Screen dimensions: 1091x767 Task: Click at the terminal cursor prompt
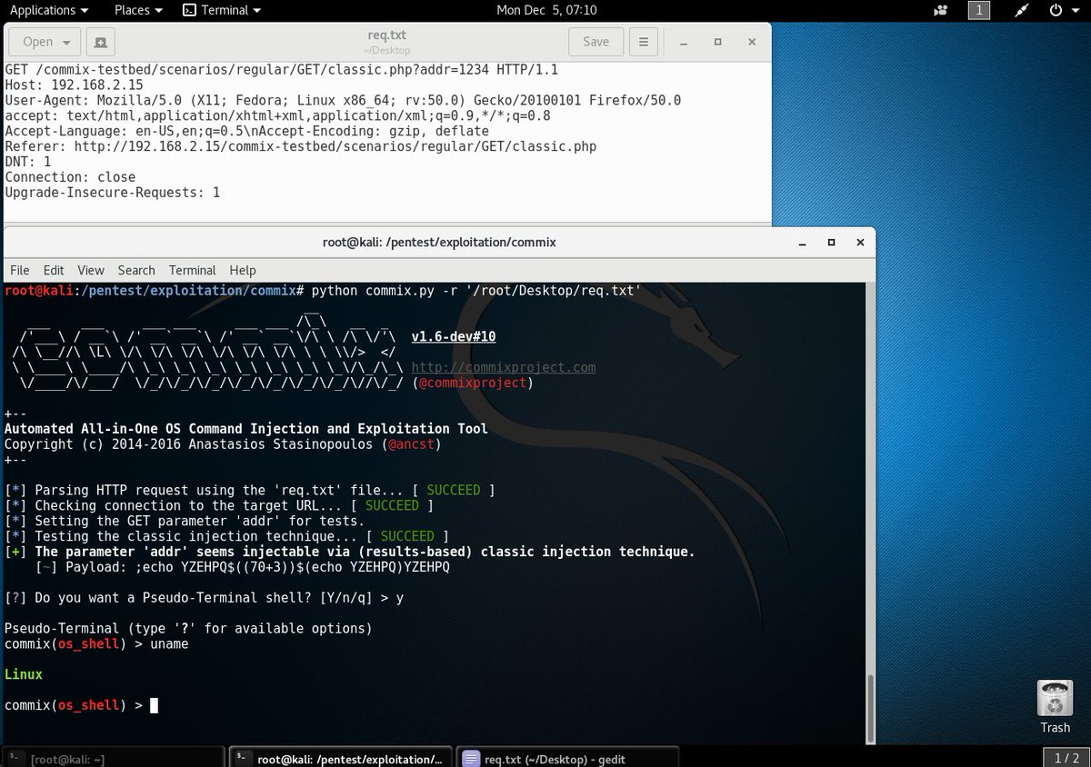point(154,705)
